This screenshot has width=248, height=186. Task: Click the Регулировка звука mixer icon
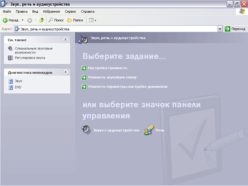(x=10, y=58)
